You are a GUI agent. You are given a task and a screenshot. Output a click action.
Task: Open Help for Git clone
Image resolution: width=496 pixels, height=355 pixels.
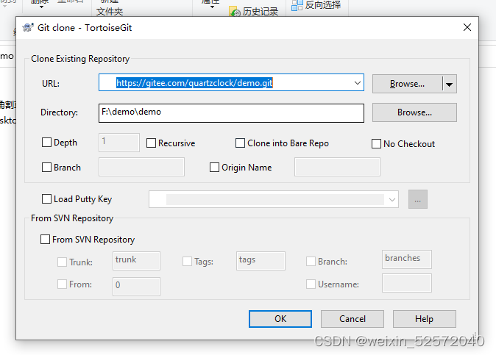click(425, 319)
